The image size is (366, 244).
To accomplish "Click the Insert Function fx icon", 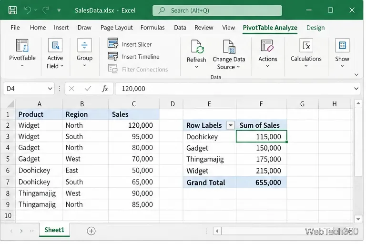I will [105, 89].
